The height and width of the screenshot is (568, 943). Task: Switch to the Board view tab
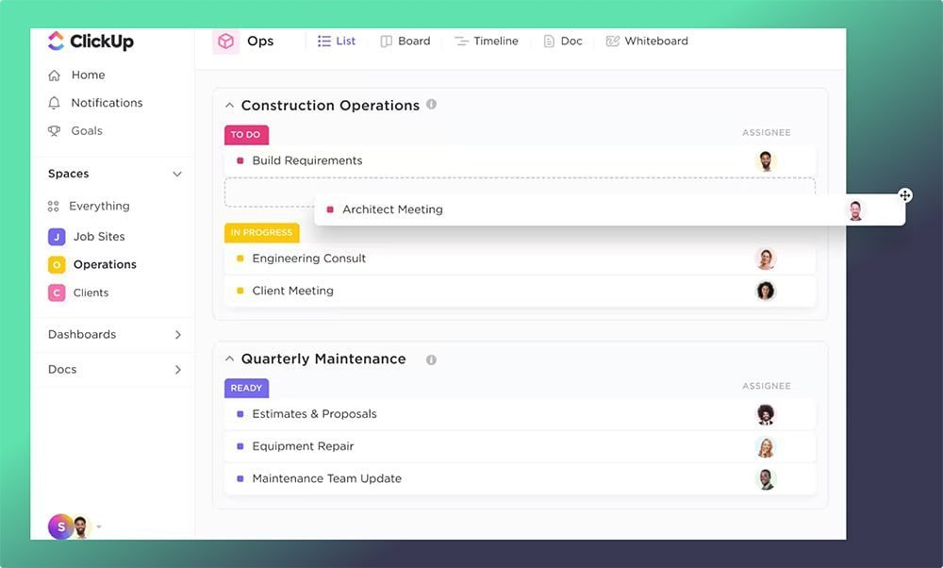[x=405, y=41]
